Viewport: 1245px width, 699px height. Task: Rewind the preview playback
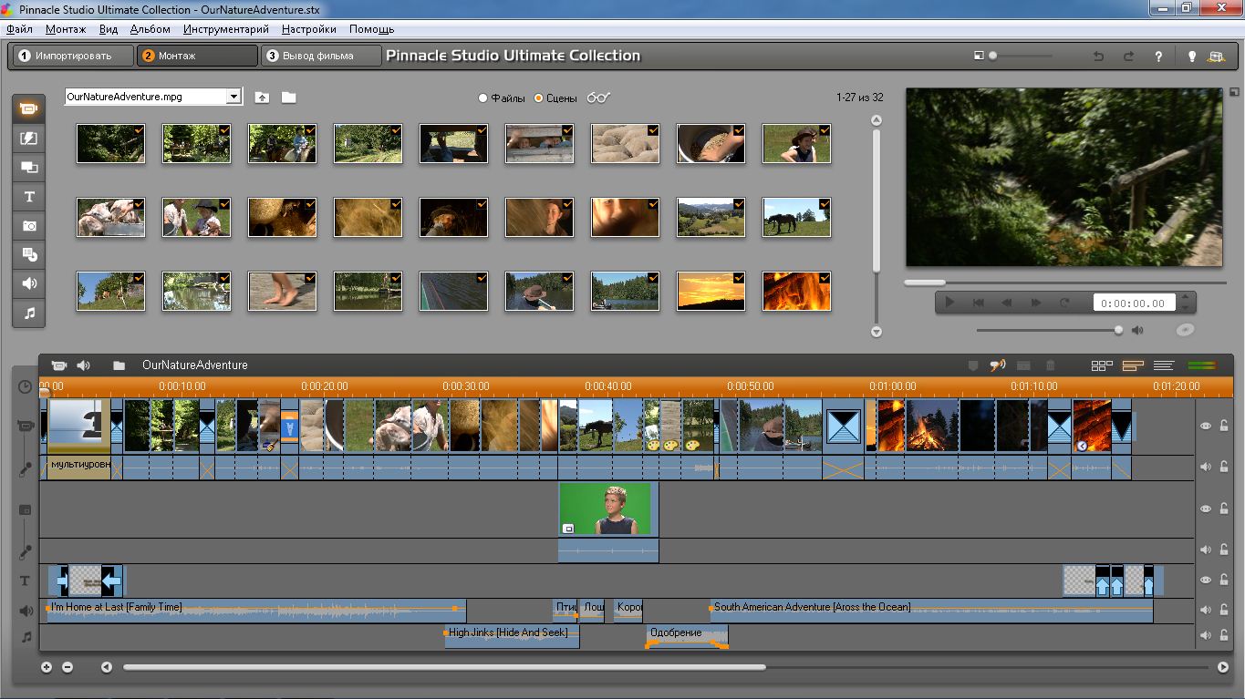click(x=1007, y=303)
